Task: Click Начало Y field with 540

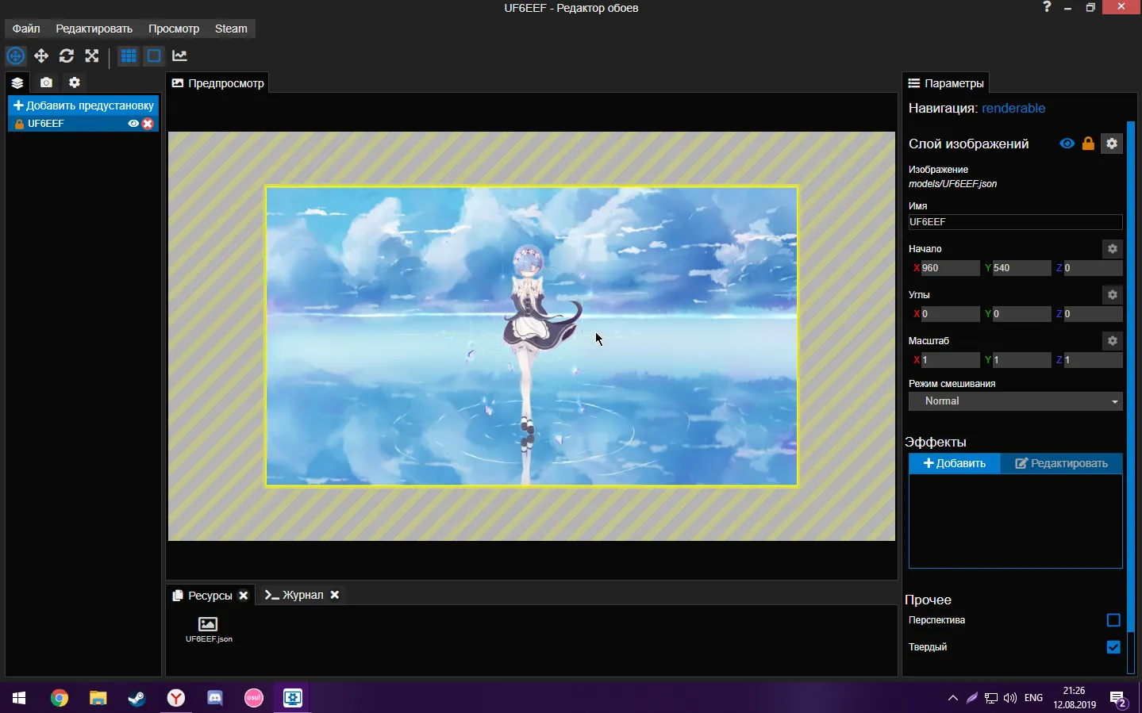Action: coord(1021,268)
